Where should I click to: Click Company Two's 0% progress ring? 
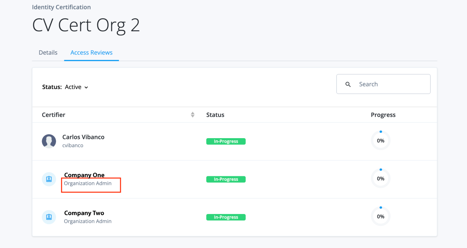tap(381, 216)
